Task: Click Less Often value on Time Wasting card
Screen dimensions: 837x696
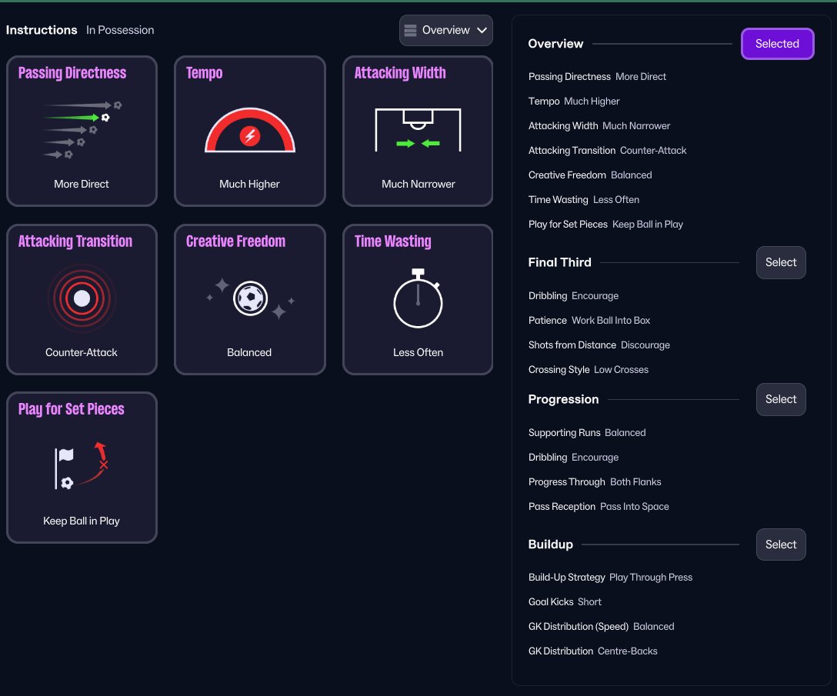Action: point(418,352)
